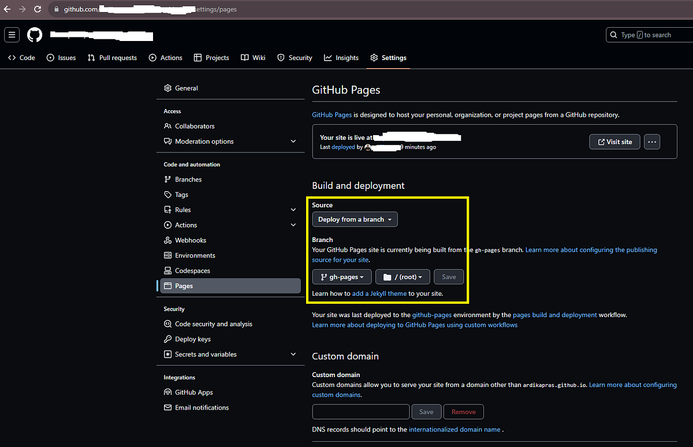693x447 pixels.
Task: Click the 'Type / to search' box
Action: click(649, 35)
